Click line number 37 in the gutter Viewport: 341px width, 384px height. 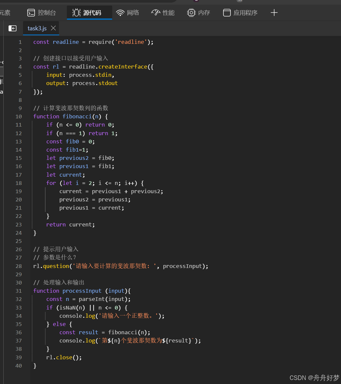click(18, 340)
